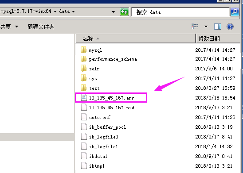
Task: Select the ib_logfile0 file icon
Action: (84, 137)
